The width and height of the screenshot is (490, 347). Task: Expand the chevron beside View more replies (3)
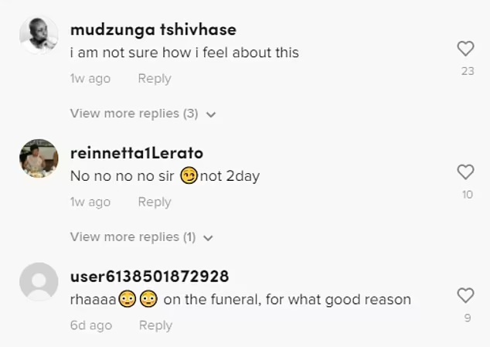[211, 114]
